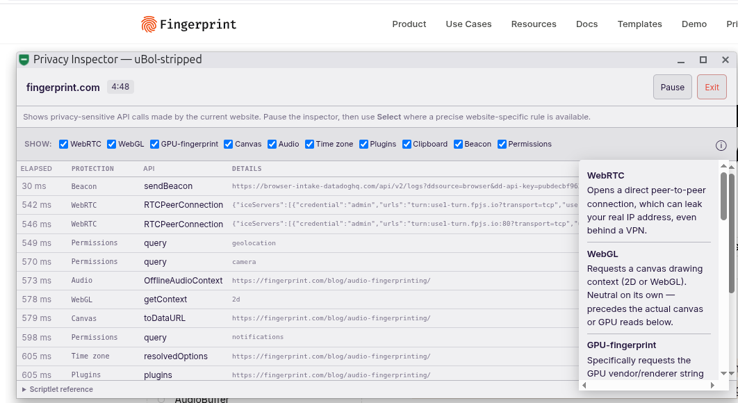
Task: Maximize the Privacy Inspector window
Action: (703, 60)
